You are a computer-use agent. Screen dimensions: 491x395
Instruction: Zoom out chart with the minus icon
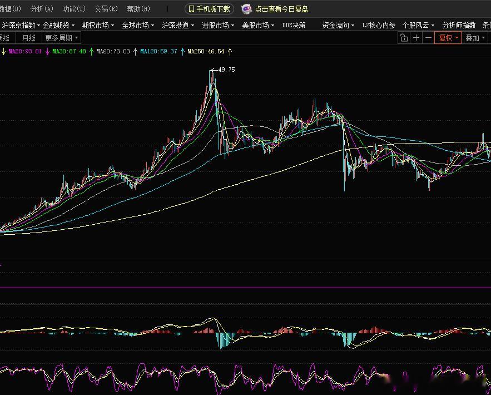[x=428, y=38]
